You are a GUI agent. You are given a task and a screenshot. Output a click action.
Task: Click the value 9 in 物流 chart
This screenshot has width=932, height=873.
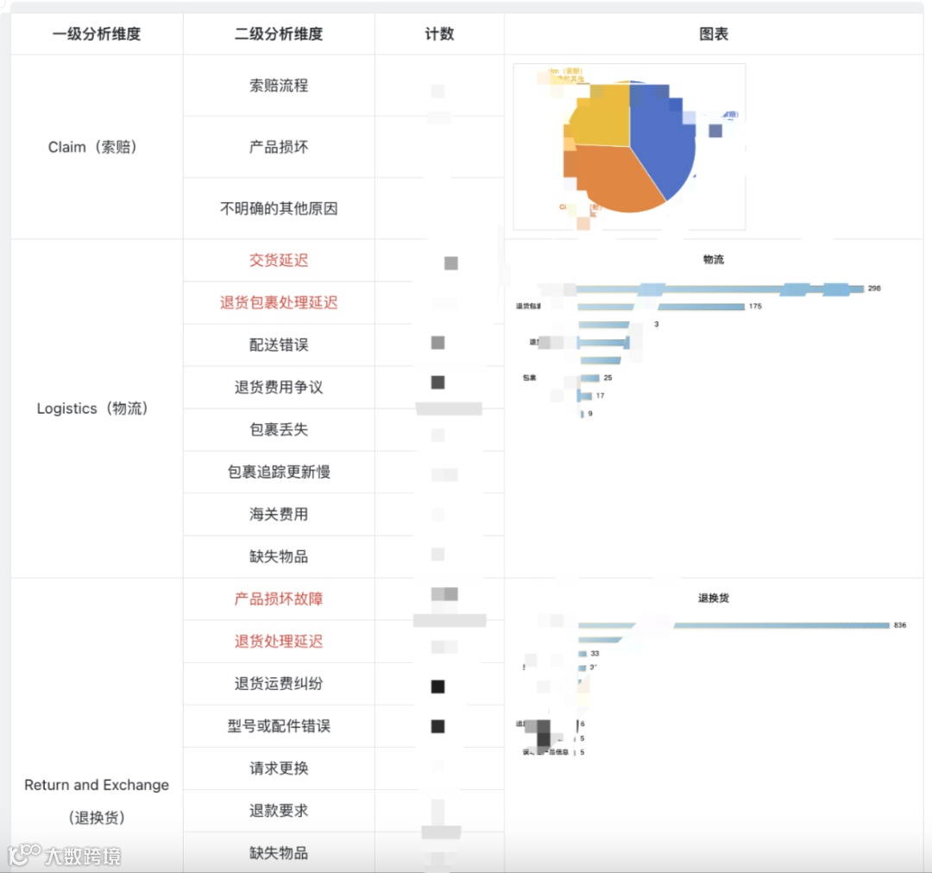tap(590, 414)
